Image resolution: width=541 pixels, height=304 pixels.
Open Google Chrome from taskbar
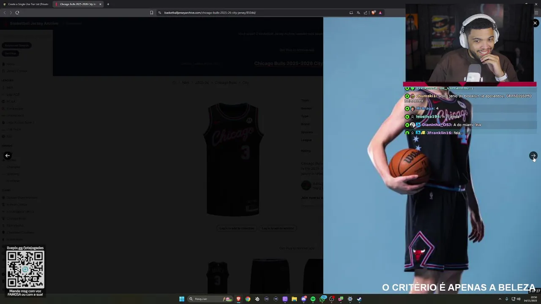(x=248, y=299)
